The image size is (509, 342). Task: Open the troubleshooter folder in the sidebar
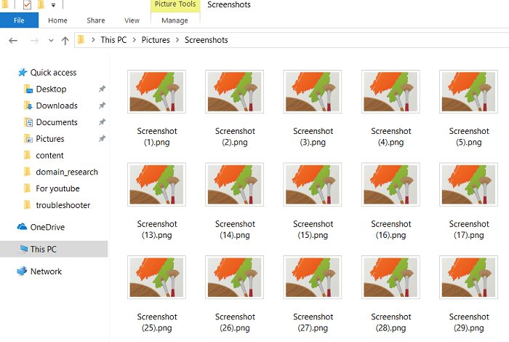[x=63, y=205]
